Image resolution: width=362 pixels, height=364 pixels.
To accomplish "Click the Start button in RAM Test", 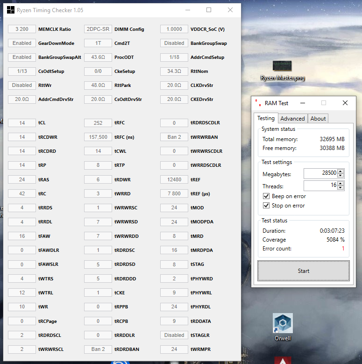I will (x=304, y=271).
